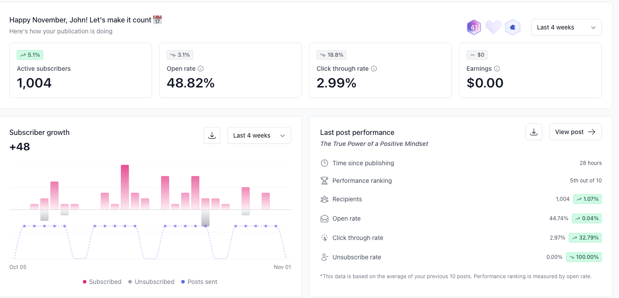Expand the Subscriber growth Last 4 weeks dropdown
Viewport: 619px width, 298px height.
coord(259,135)
